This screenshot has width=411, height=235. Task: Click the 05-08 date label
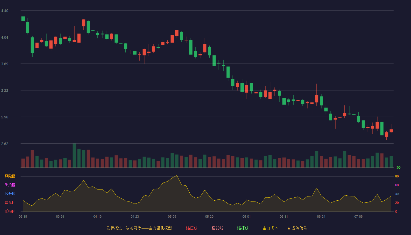click(x=172, y=216)
